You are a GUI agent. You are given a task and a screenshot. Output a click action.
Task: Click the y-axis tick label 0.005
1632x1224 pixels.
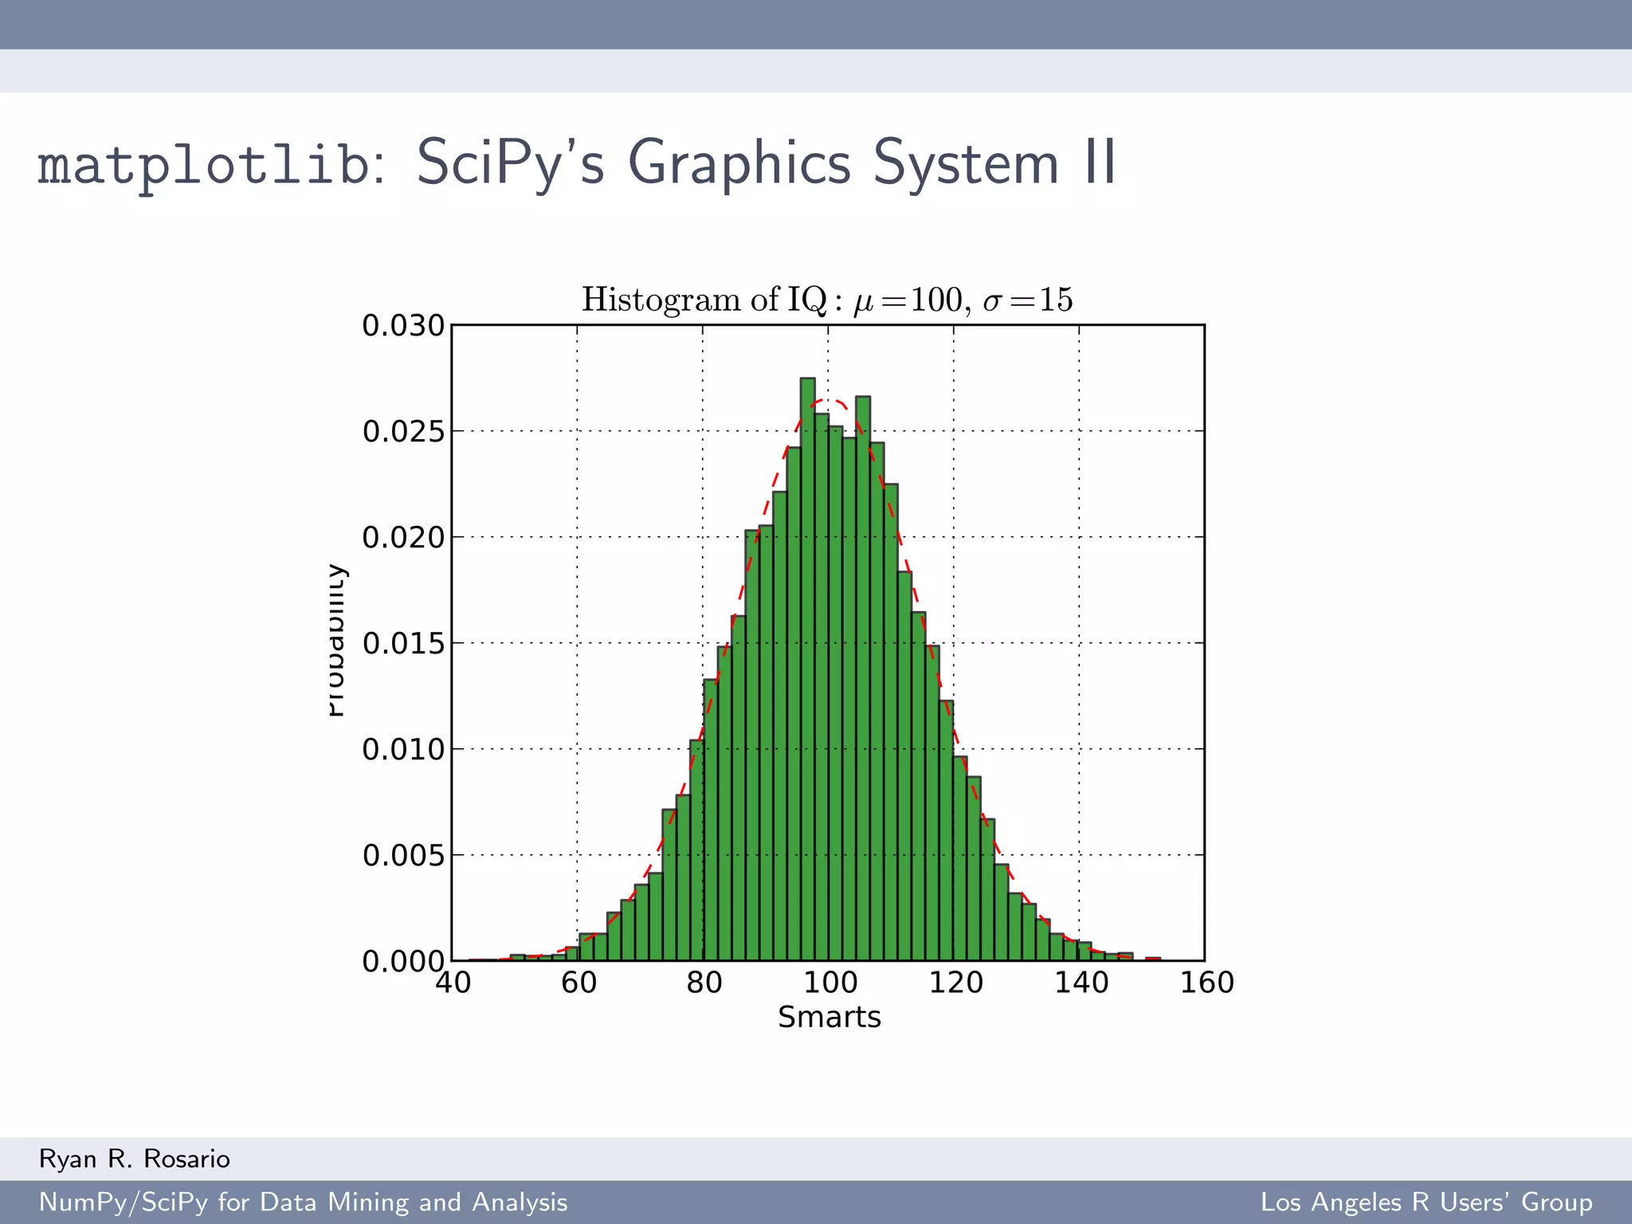coord(403,855)
